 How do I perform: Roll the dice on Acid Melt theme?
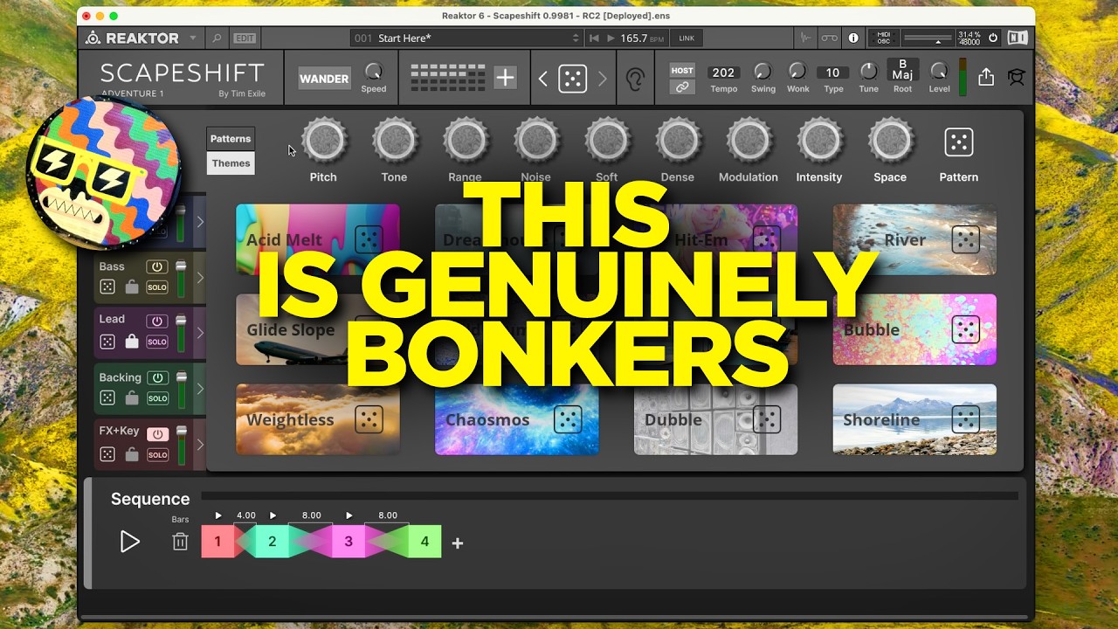369,239
